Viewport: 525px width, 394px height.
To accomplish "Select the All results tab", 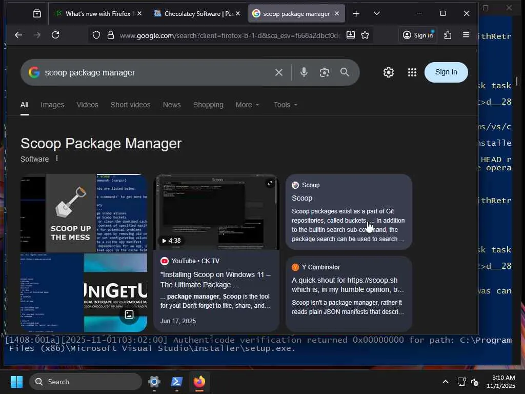I will 25,105.
